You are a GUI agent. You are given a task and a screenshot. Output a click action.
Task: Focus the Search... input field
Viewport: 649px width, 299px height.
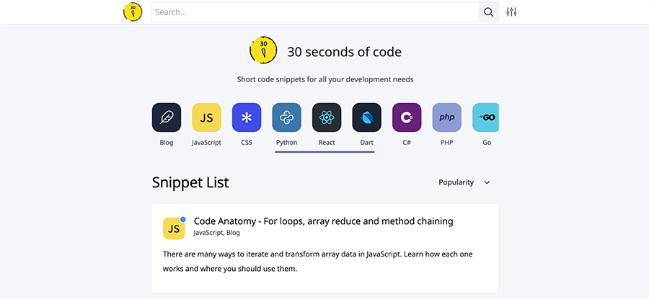[x=315, y=12]
